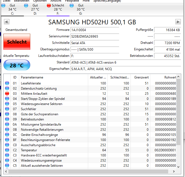
Task: Go to previous disk with left arrow
Action: pyautogui.click(x=7, y=22)
